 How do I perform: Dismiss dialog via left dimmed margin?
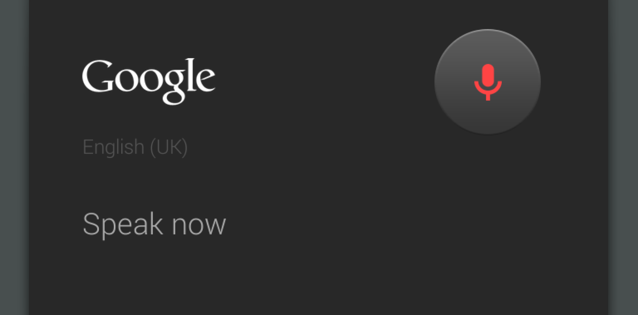[x=14, y=157]
